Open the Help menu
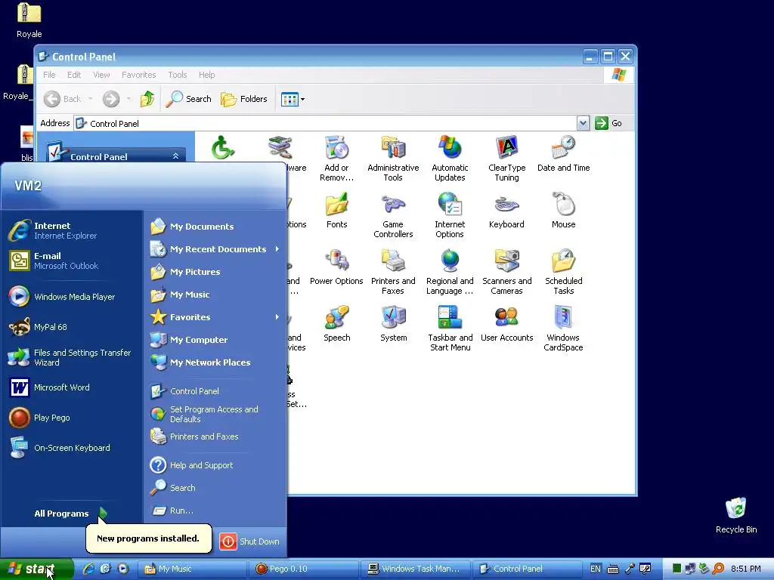This screenshot has width=774, height=580. [x=207, y=75]
